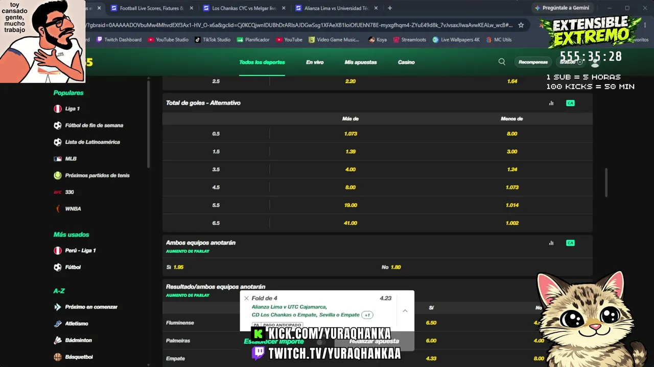The height and width of the screenshot is (367, 654).
Task: Click the Perú - Liga 1 flag icon
Action: click(58, 250)
